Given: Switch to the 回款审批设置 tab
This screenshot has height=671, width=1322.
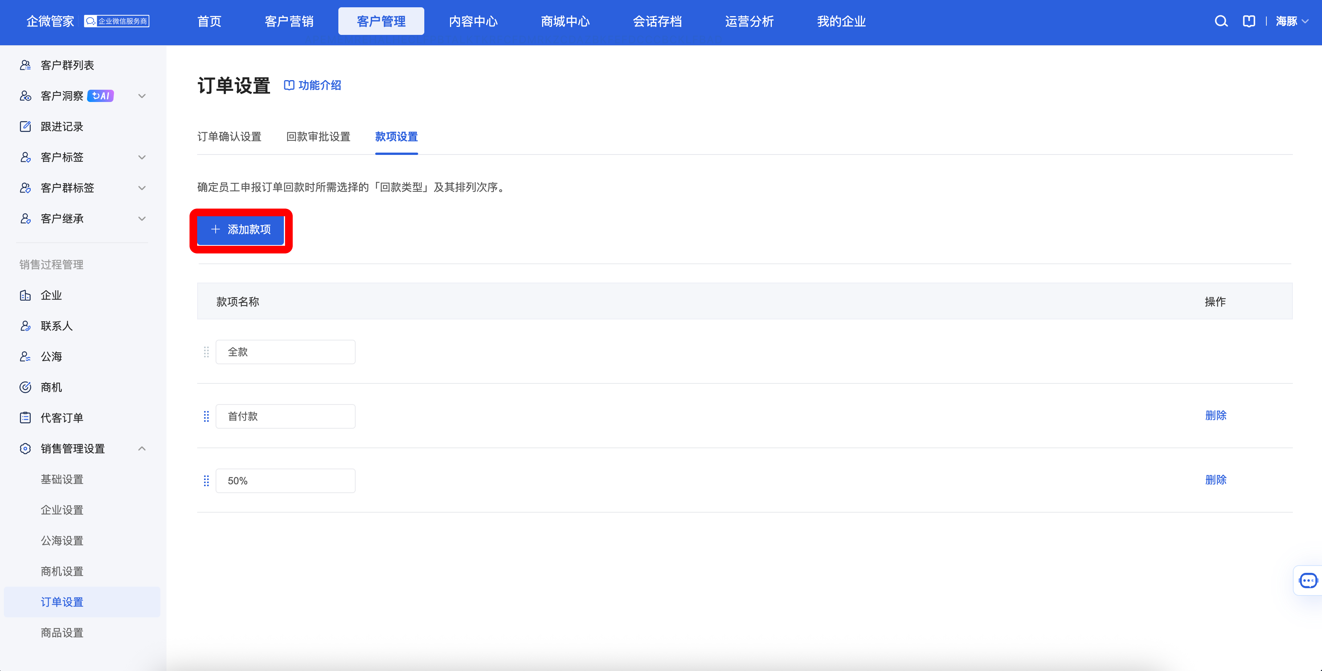Looking at the screenshot, I should coord(318,137).
